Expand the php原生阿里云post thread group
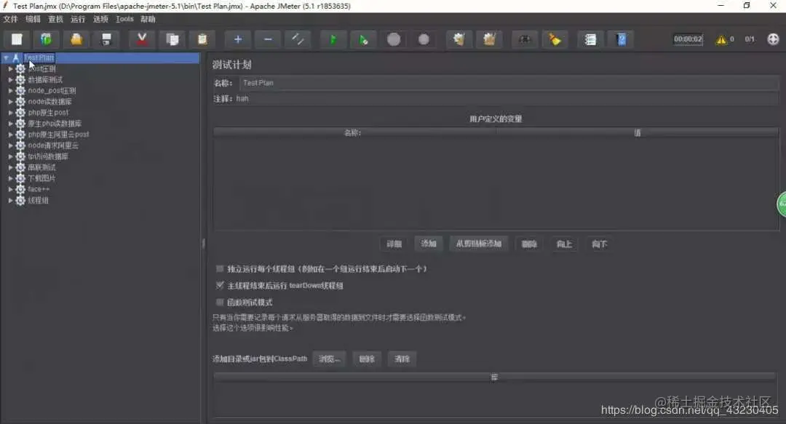 point(10,135)
